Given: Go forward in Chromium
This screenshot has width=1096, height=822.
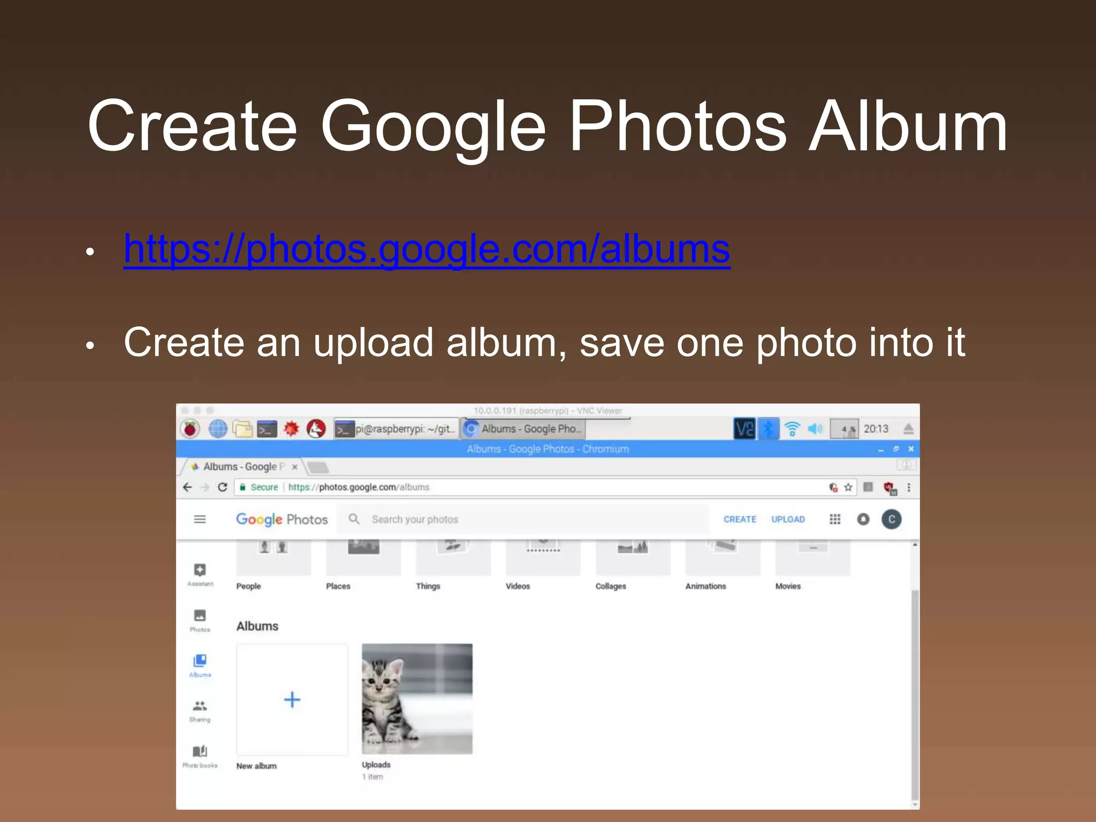Looking at the screenshot, I should [205, 487].
